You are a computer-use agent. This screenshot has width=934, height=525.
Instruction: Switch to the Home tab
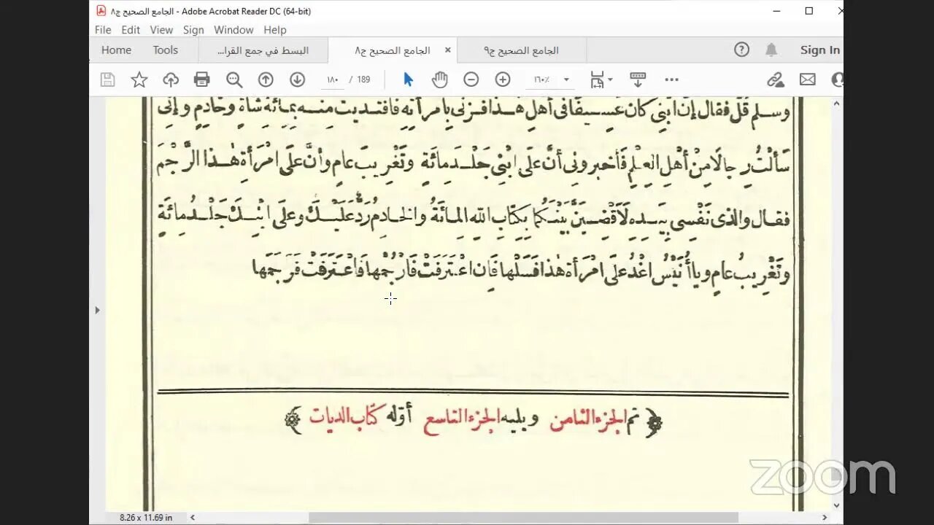(116, 50)
